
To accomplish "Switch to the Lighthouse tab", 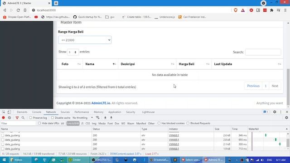I will (148, 112).
